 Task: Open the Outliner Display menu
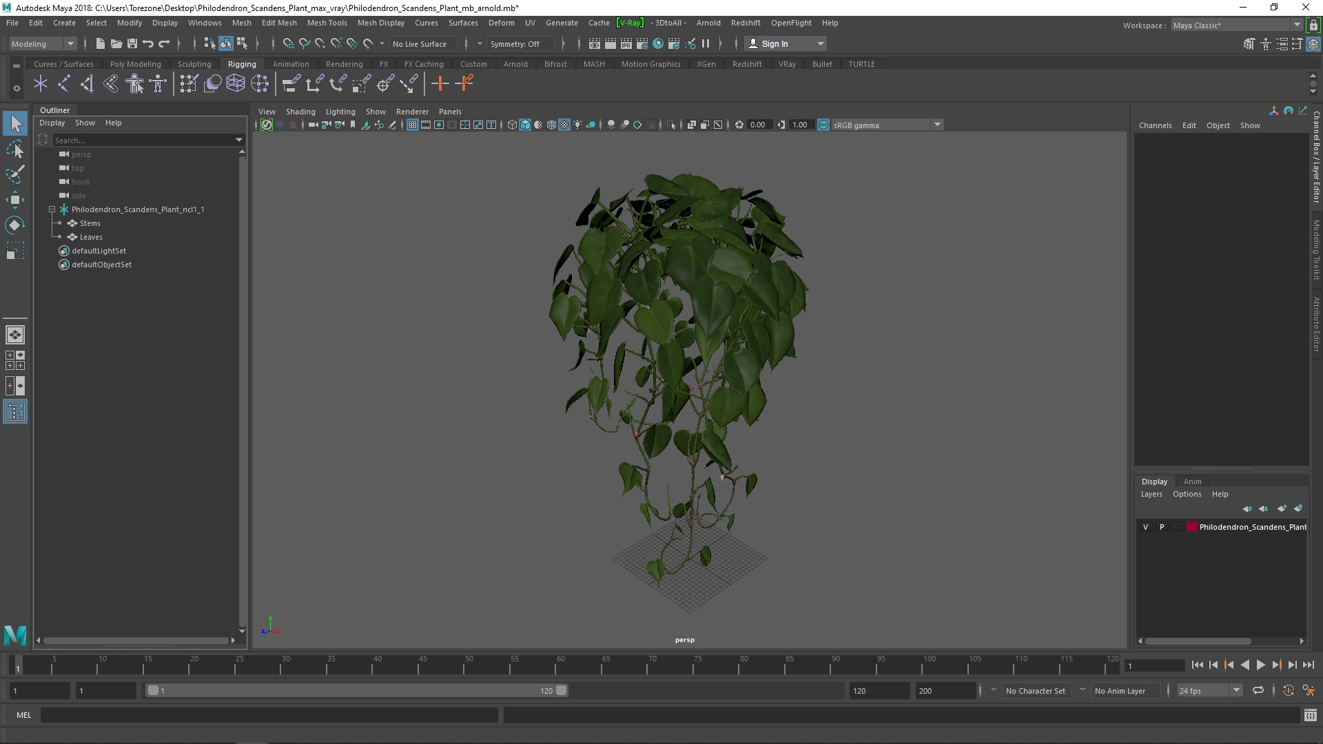(x=52, y=123)
